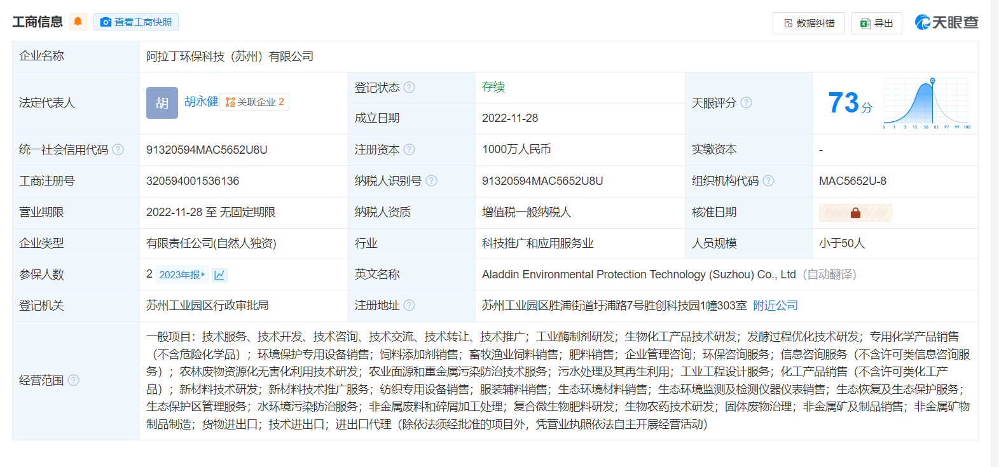Click the 天眼查 logo
Screen dimensions: 999x467
pos(946,23)
